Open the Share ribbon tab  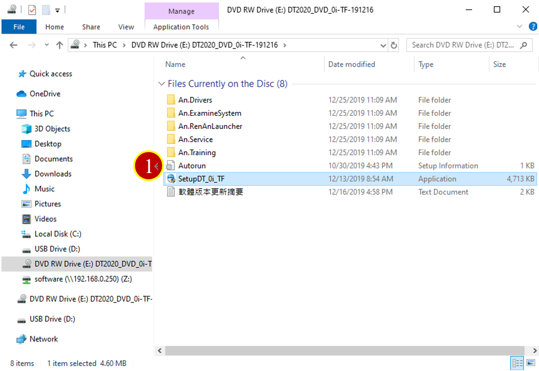pos(91,27)
